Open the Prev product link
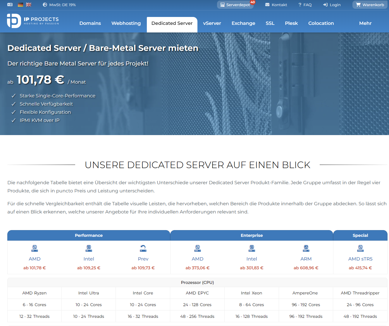The image size is (389, 326). 143,259
